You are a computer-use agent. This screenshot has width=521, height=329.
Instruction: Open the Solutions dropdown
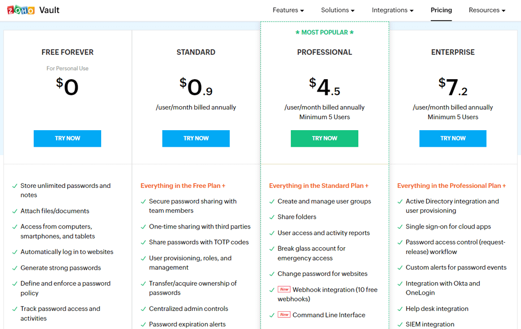coord(338,10)
